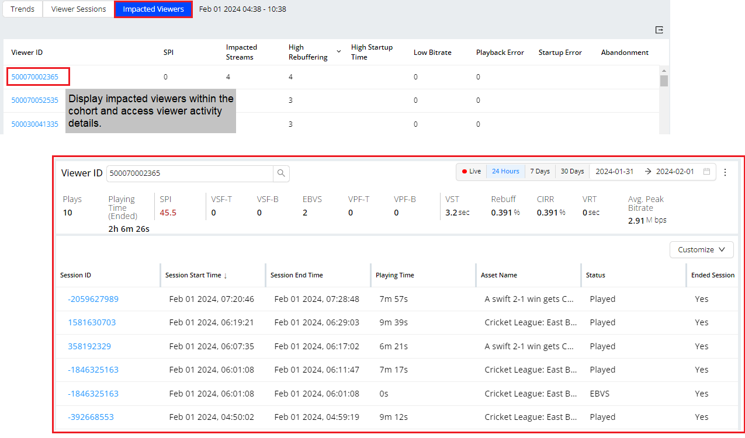Click the 2024-02-01 end date field
The height and width of the screenshot is (438, 745).
[x=675, y=172]
